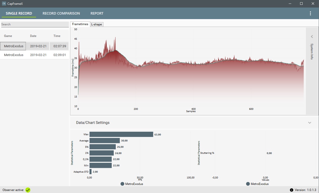Click the CapFrameX app icon in title bar
This screenshot has height=193, width=319.
point(4,4)
